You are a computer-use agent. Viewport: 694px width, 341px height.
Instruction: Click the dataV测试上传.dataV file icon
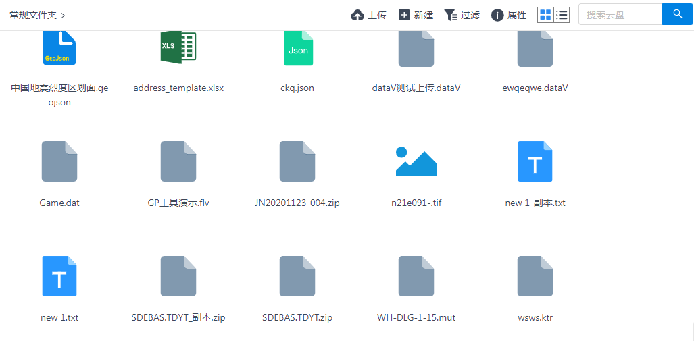click(x=416, y=49)
